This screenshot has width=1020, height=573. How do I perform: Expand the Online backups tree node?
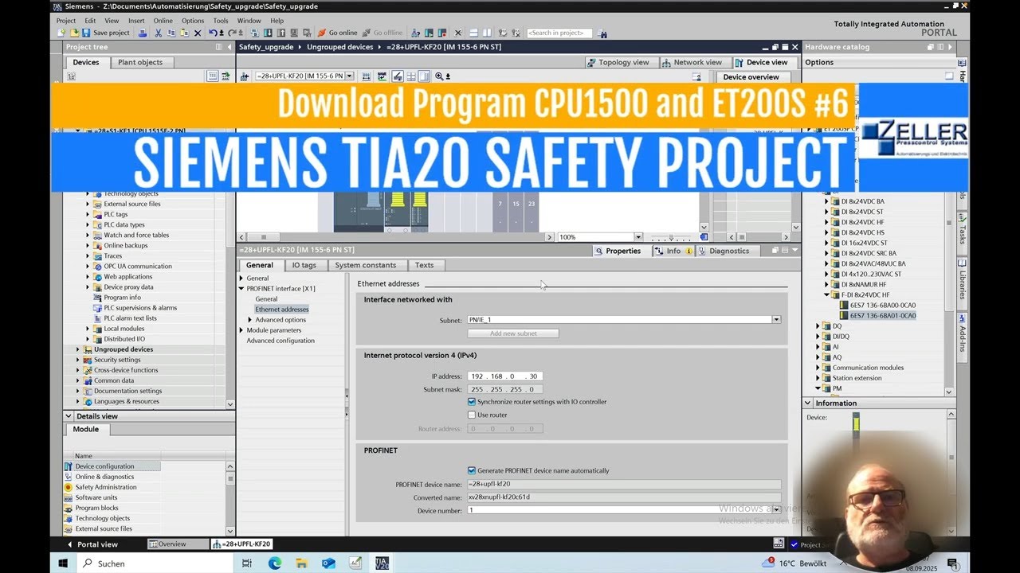[88, 245]
